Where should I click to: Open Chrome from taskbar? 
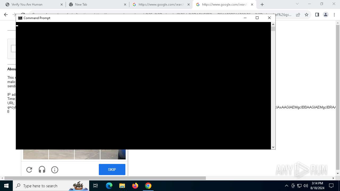coord(148,186)
